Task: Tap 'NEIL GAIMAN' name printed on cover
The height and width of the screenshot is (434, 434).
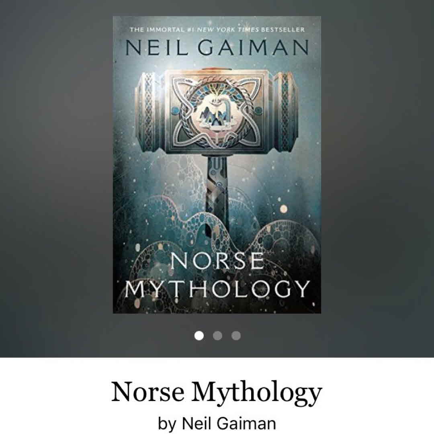Action: pyautogui.click(x=217, y=47)
